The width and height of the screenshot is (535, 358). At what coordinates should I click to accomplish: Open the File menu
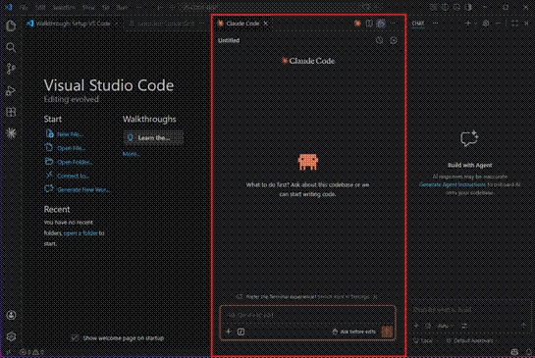[x=24, y=7]
